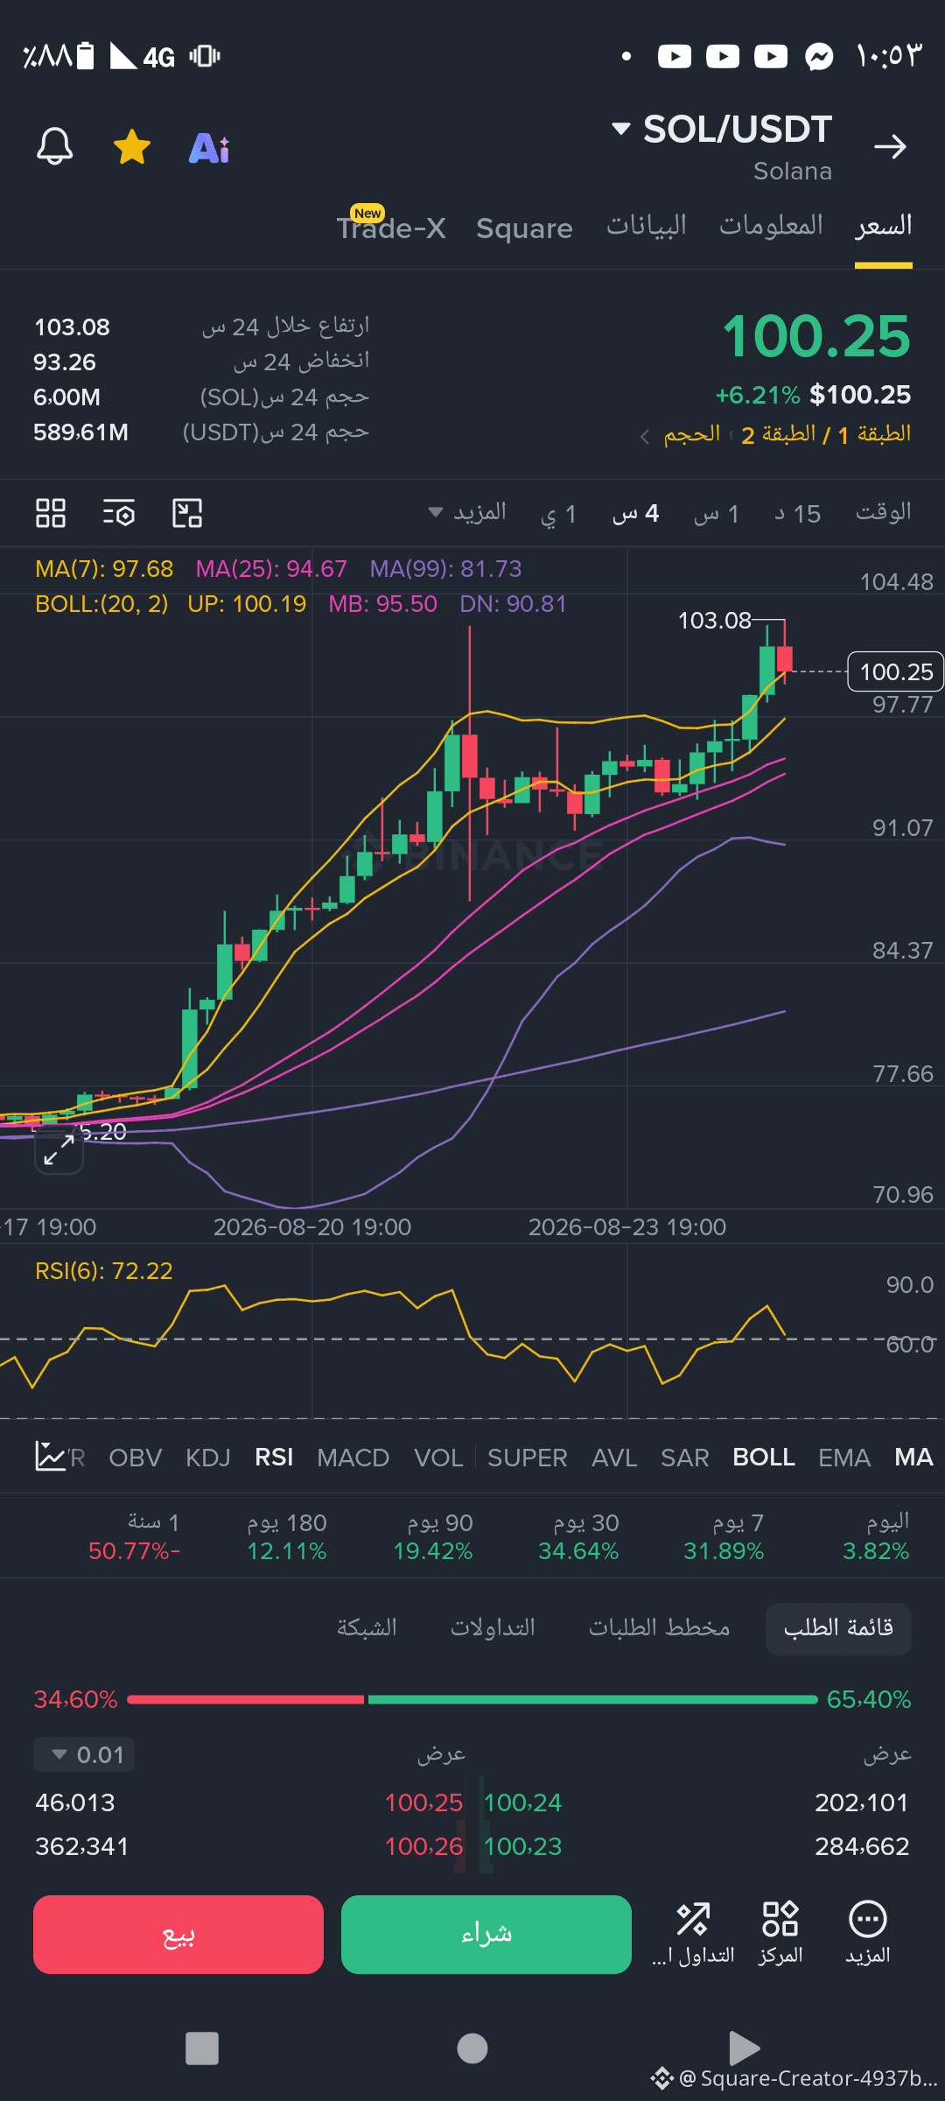Tap the MA(7): 97.68 indicator label
This screenshot has width=945, height=2101.
tap(104, 569)
